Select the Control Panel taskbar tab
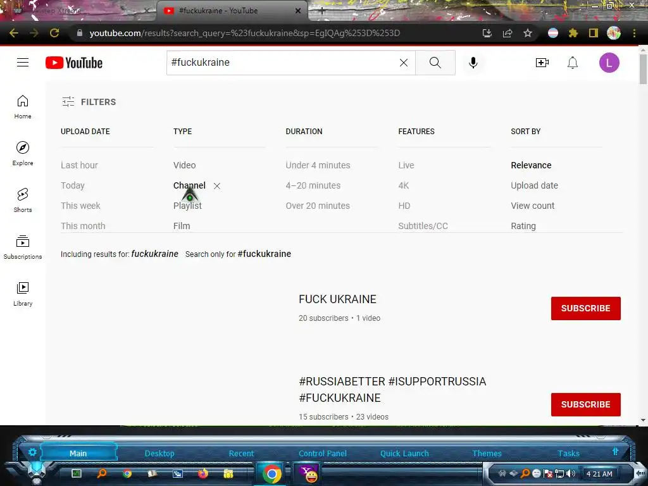648x486 pixels. [x=323, y=453]
